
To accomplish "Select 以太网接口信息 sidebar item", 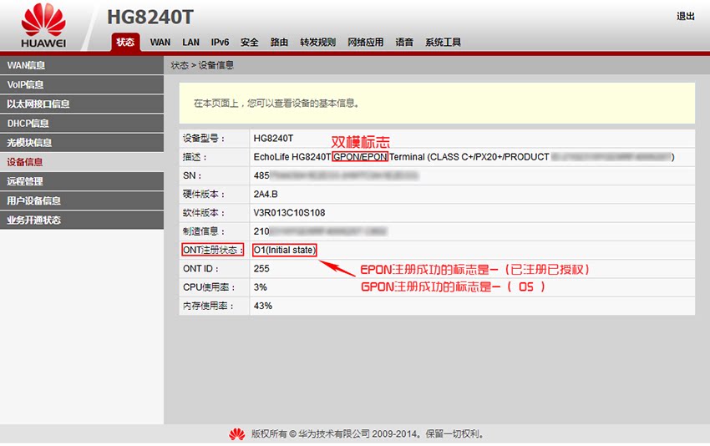I will point(82,104).
